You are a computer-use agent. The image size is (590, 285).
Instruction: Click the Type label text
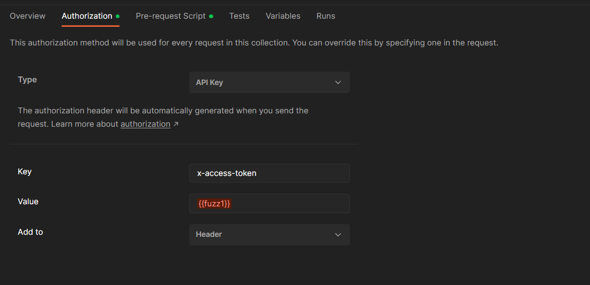point(27,80)
